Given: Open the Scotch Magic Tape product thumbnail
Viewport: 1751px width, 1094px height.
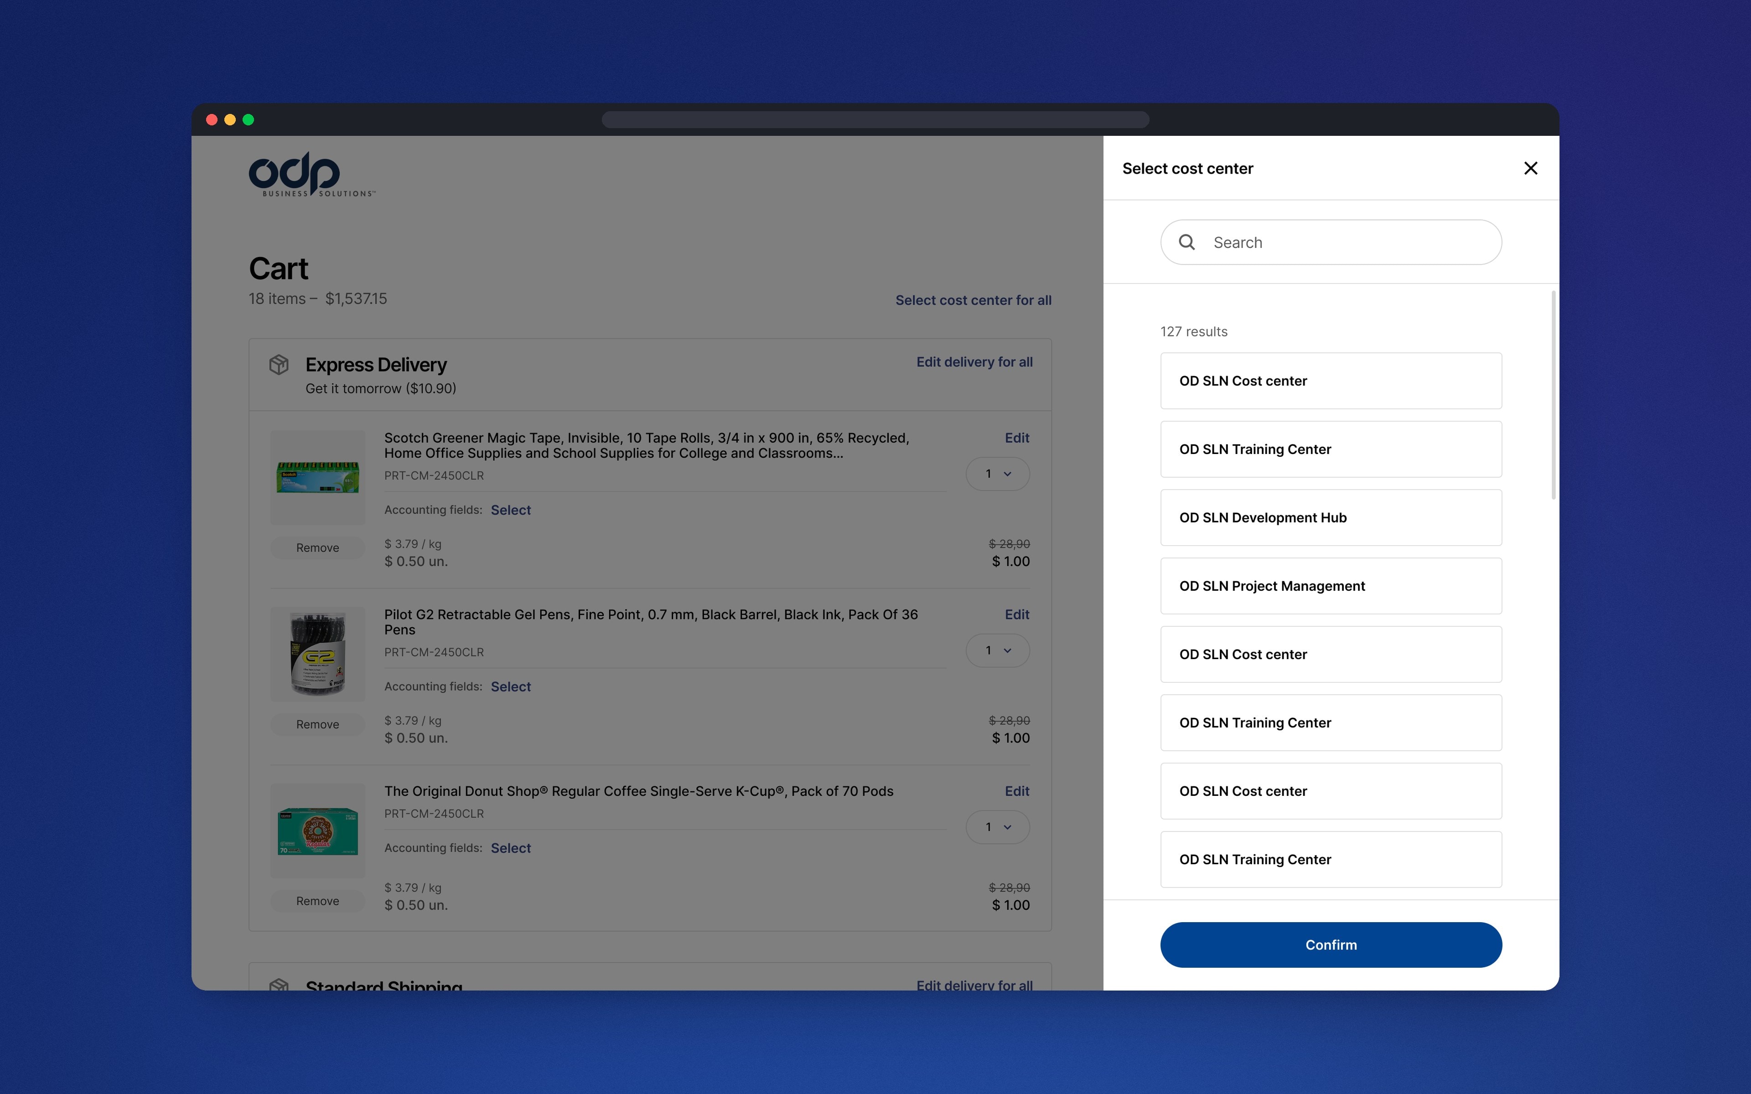Looking at the screenshot, I should pos(318,478).
